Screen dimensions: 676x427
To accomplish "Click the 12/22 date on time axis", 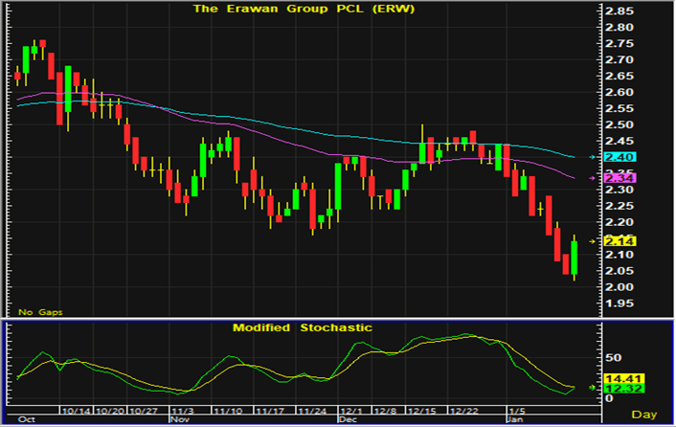I will pos(465,411).
